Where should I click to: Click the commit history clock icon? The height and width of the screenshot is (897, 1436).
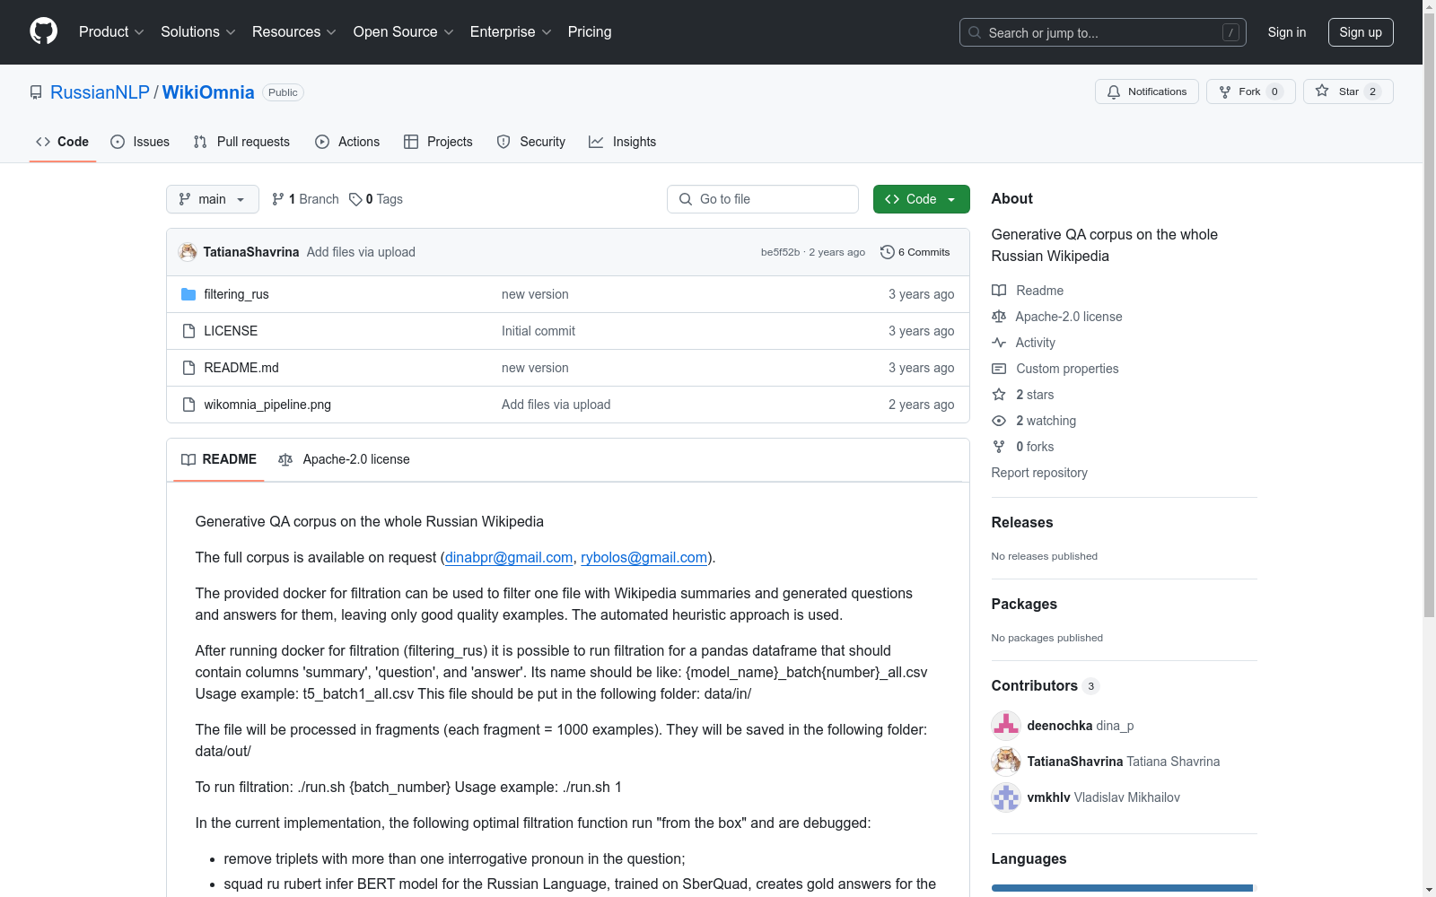coord(888,252)
